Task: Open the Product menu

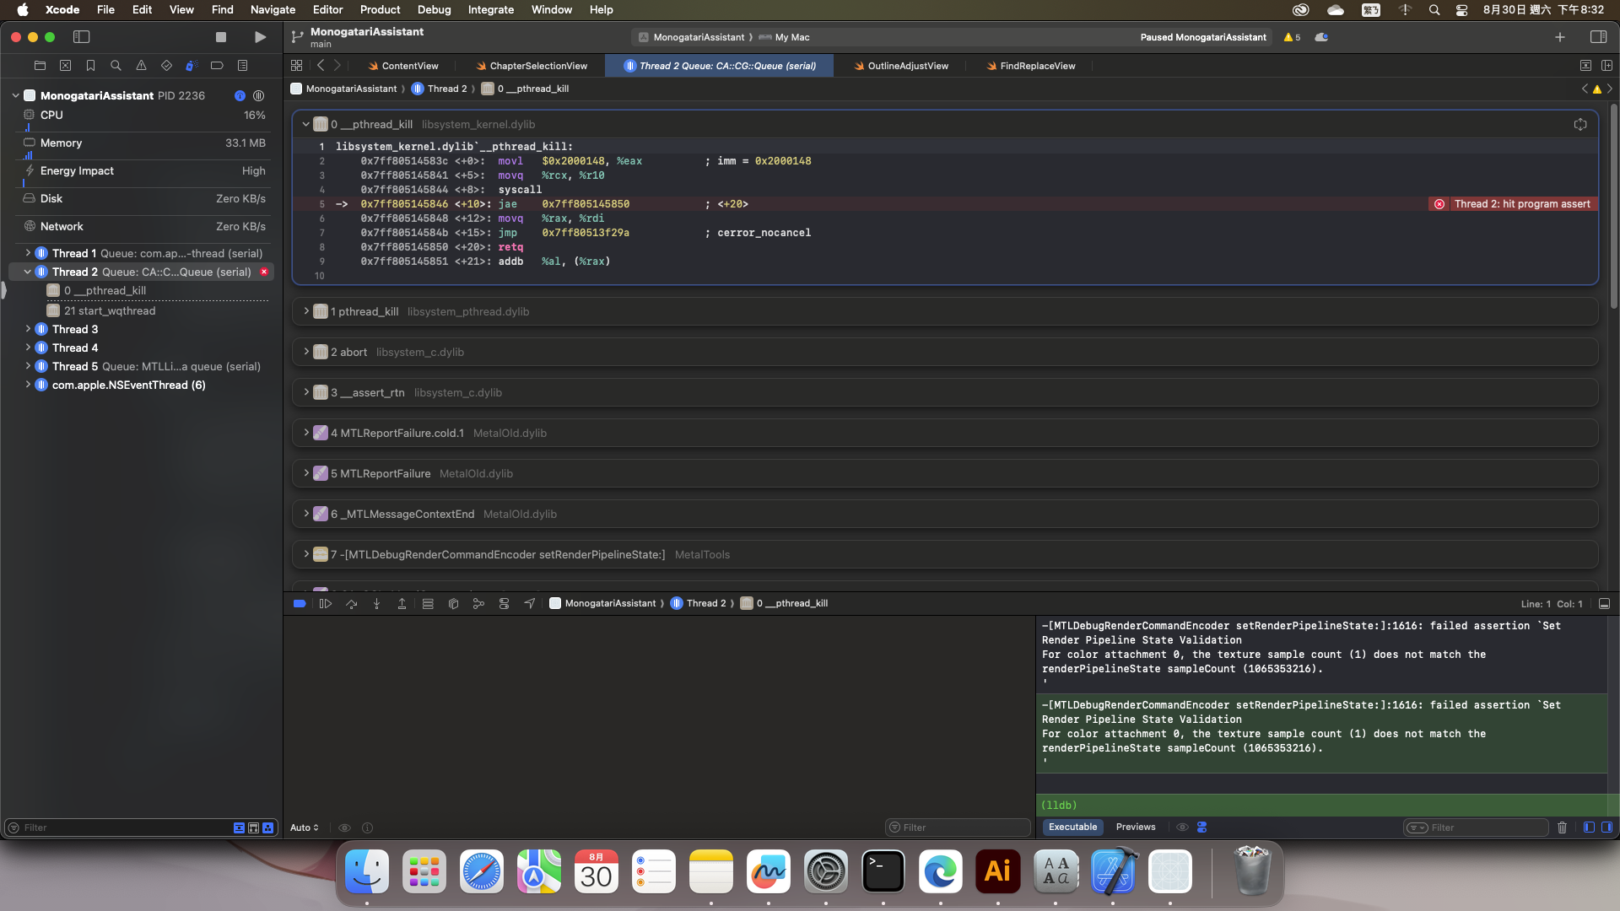Action: pyautogui.click(x=380, y=9)
